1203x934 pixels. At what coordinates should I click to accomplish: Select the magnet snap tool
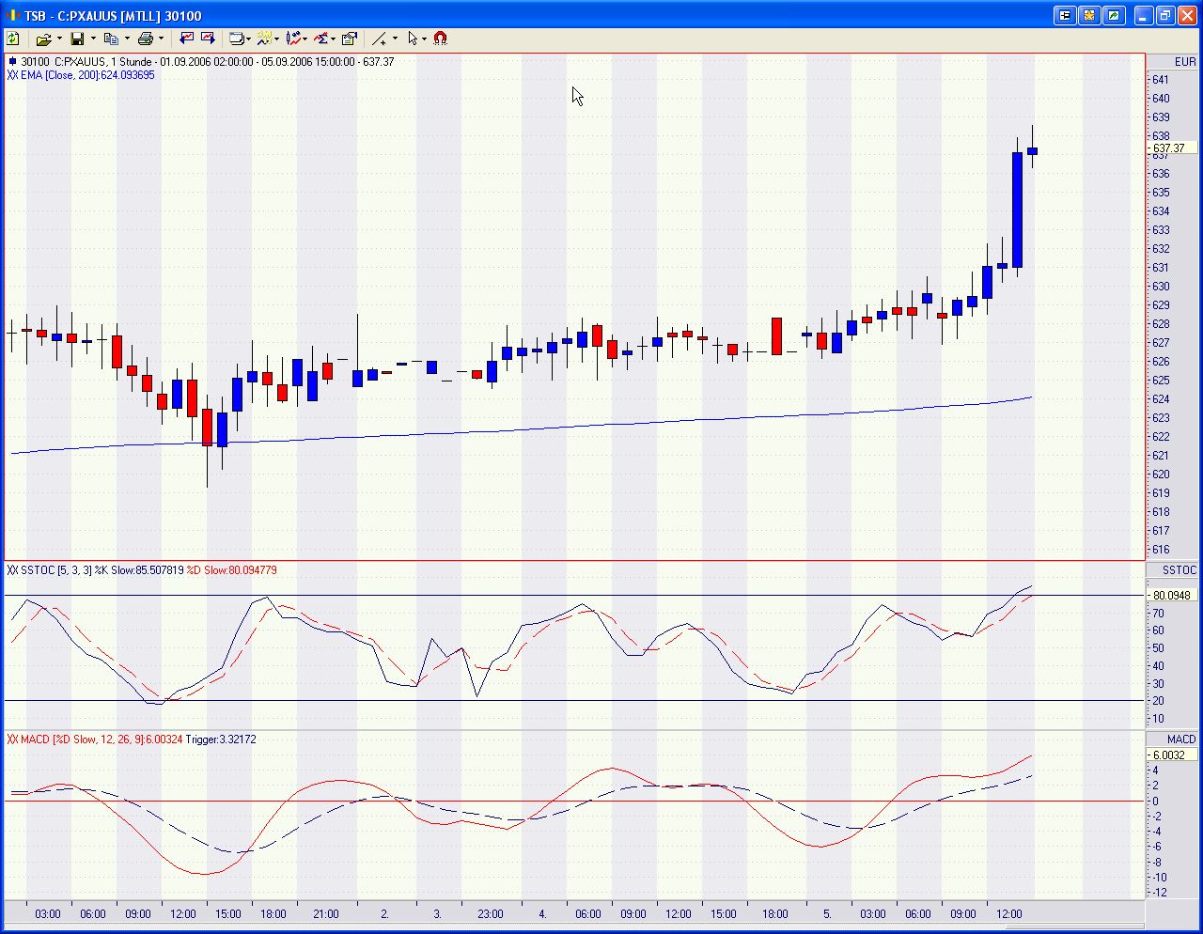(439, 39)
